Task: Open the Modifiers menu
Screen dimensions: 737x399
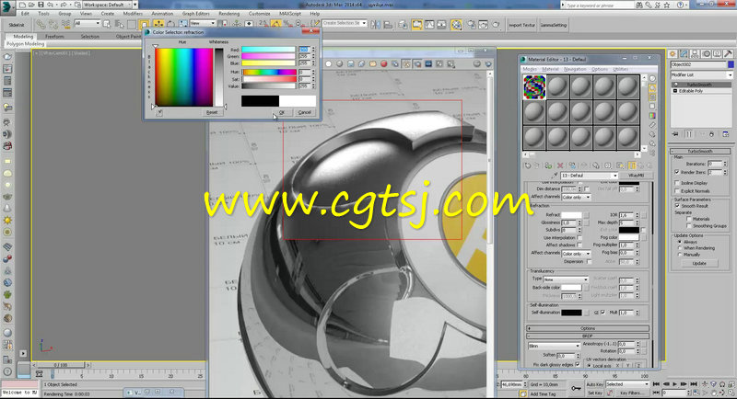Action: (133, 14)
